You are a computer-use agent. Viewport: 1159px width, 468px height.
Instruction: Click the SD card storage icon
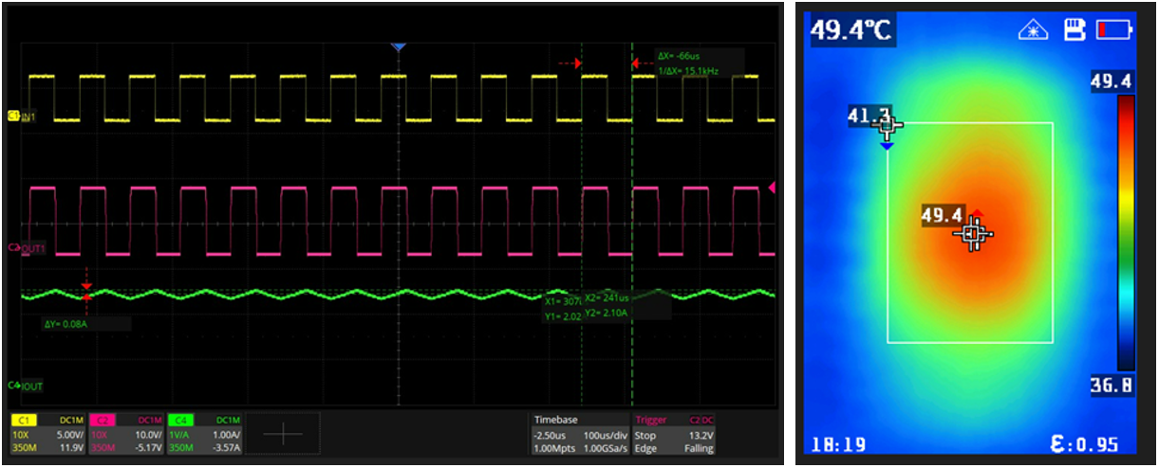1074,30
